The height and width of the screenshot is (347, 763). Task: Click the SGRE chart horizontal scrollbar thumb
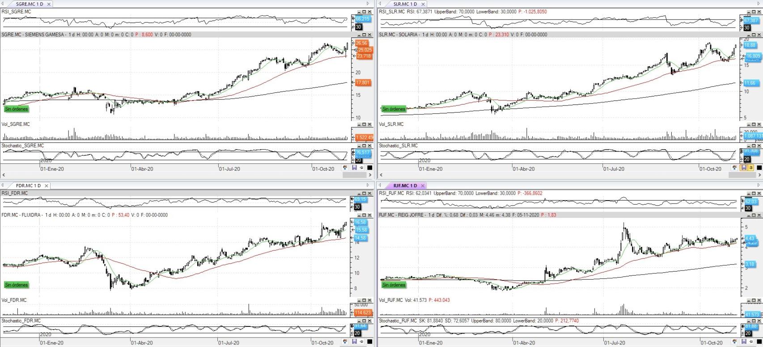tap(354, 175)
